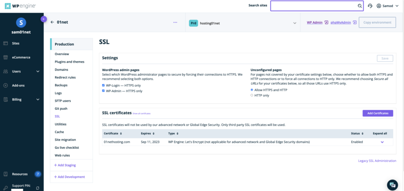Go to Domains settings
This screenshot has height=191, width=404.
coord(61,69)
